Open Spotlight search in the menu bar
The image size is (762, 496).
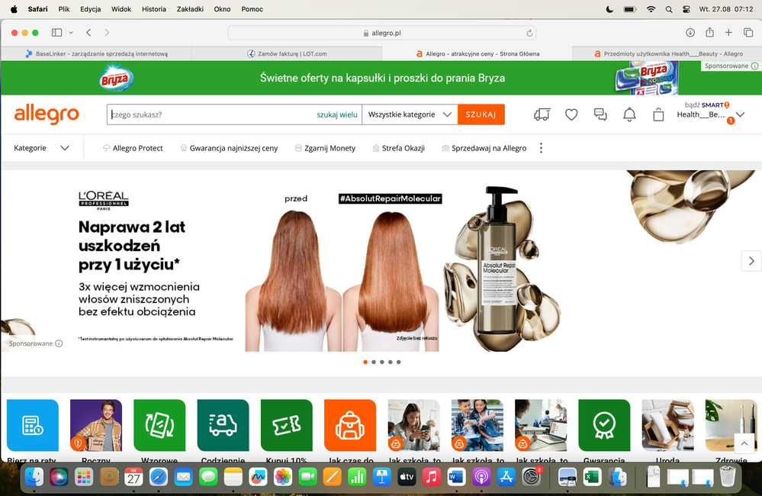(669, 9)
